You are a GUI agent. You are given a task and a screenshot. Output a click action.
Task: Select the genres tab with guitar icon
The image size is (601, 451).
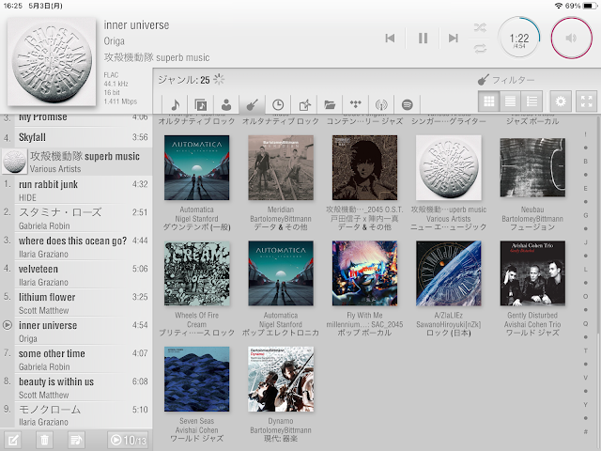coord(252,104)
